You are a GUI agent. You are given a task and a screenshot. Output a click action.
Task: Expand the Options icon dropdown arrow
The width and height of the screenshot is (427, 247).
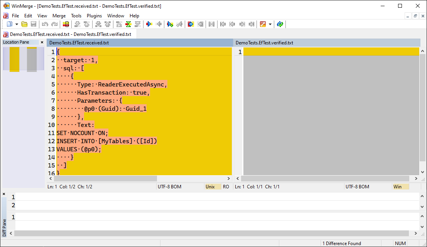(270, 24)
